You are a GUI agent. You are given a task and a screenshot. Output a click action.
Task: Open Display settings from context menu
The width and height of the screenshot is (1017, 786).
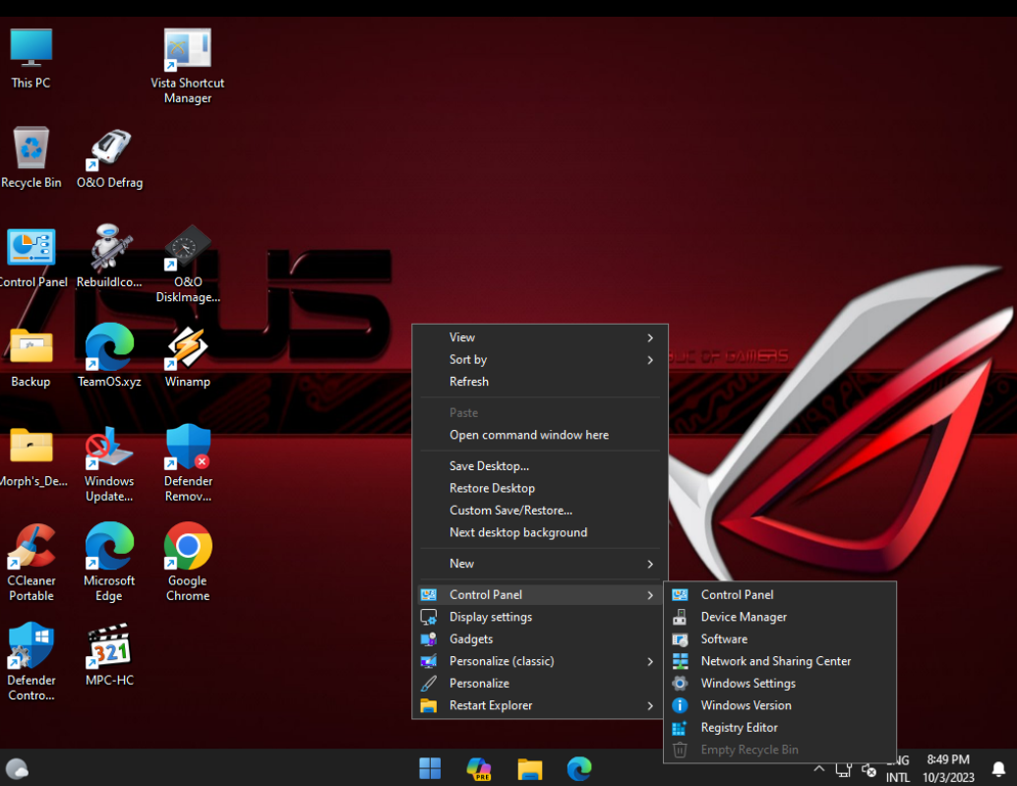coord(540,617)
